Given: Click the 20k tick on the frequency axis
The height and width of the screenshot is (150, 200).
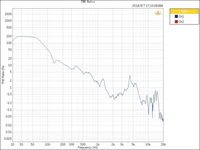Looking at the screenshot, I should pyautogui.click(x=163, y=144).
